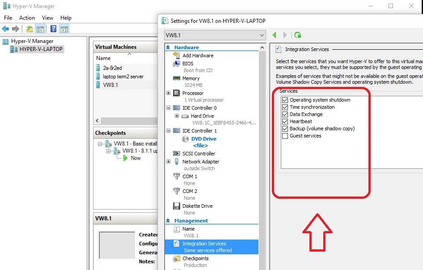
Task: Open the View menu
Action: click(47, 18)
